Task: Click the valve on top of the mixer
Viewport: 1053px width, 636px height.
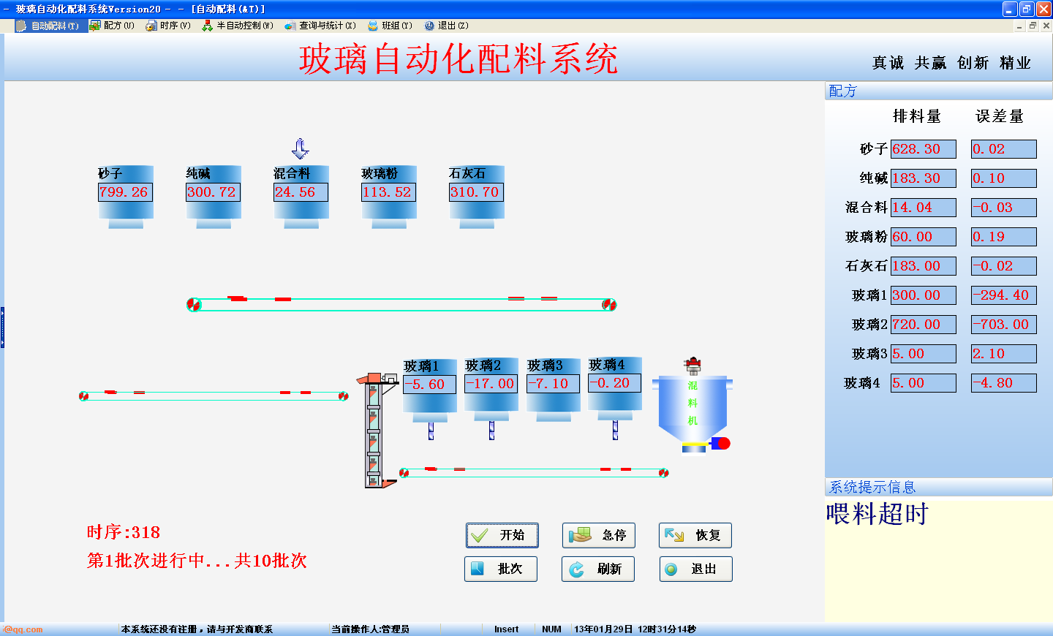Action: click(x=692, y=365)
